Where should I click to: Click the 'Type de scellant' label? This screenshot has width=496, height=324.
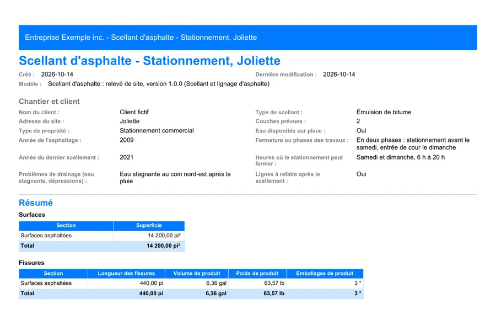[279, 113]
